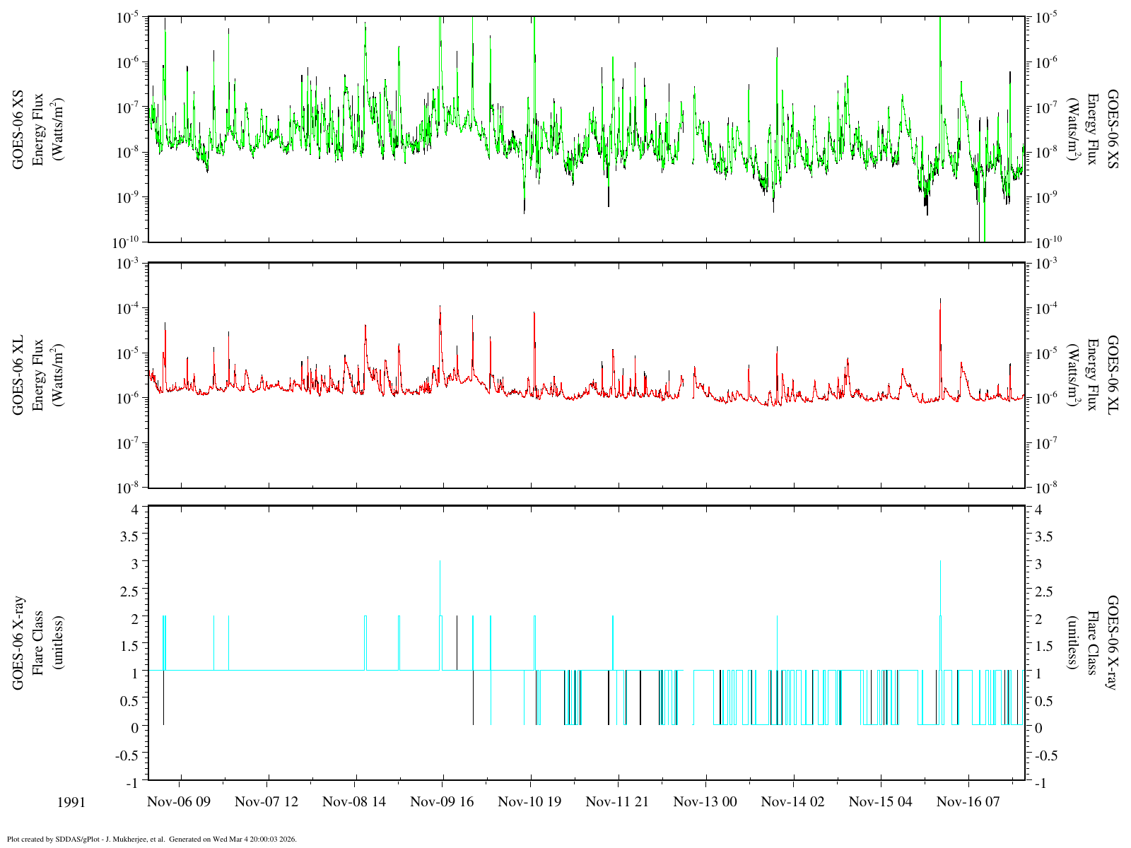Screen dimensions: 1131x848
Task: Click the 10^-3 tick label on left XL axis
Action: point(127,263)
